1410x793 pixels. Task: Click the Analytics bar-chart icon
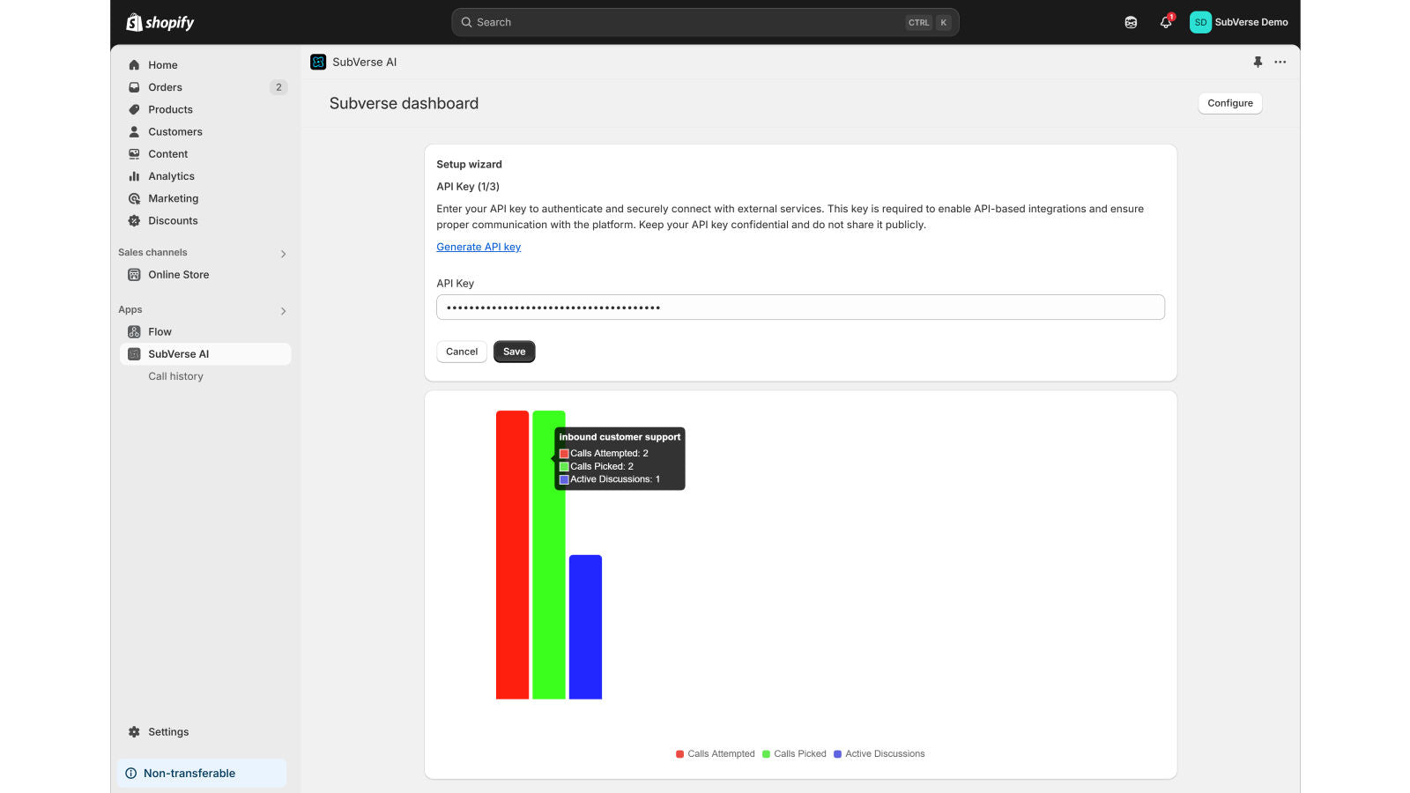click(x=134, y=175)
